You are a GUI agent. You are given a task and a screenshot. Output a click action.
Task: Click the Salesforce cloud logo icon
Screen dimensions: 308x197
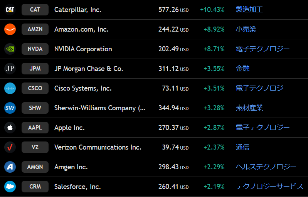(10, 187)
